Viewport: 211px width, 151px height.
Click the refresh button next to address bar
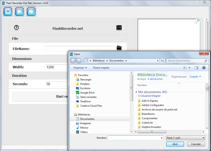[x=163, y=61]
